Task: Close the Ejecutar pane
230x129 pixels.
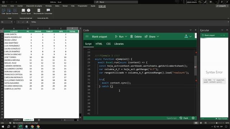Action: click(227, 30)
